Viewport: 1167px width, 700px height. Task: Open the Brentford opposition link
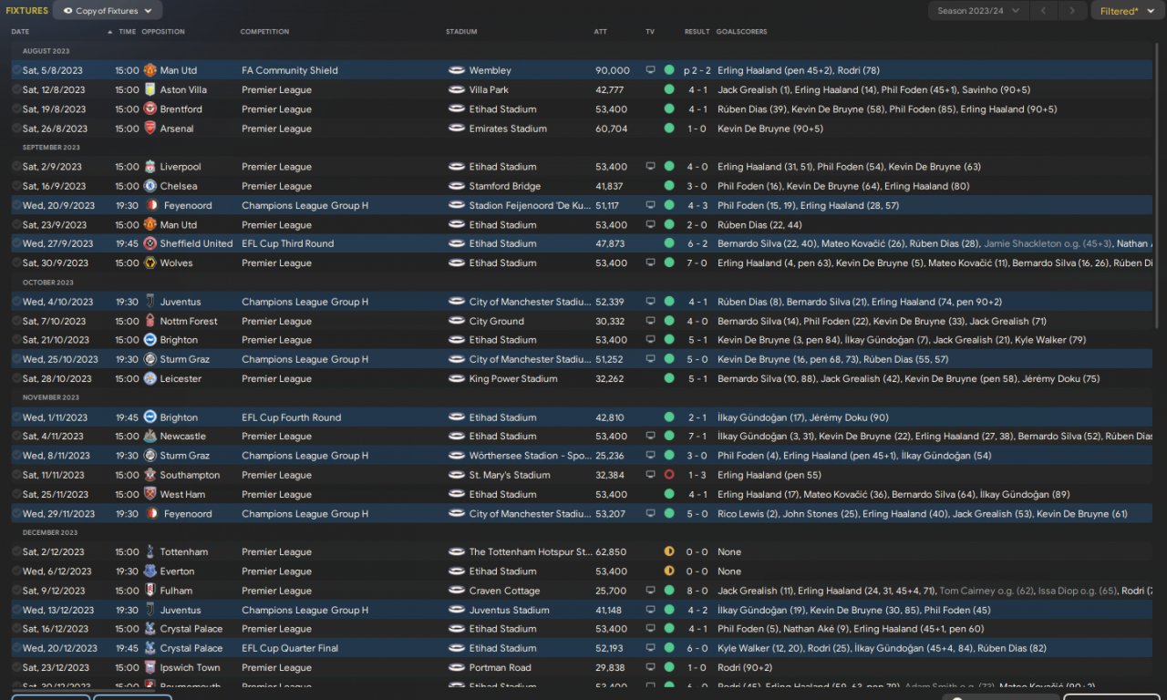(181, 109)
